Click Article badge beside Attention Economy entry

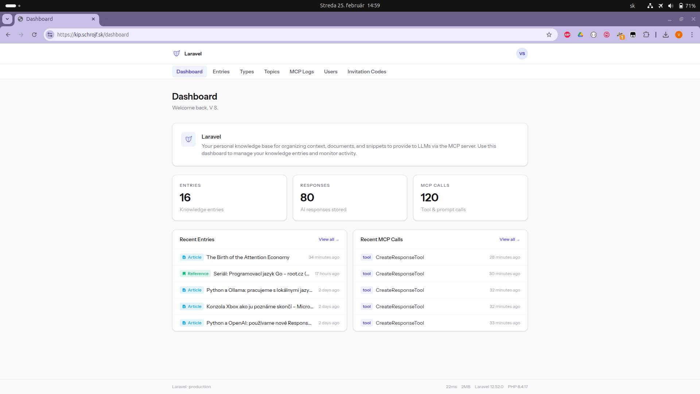(x=191, y=257)
